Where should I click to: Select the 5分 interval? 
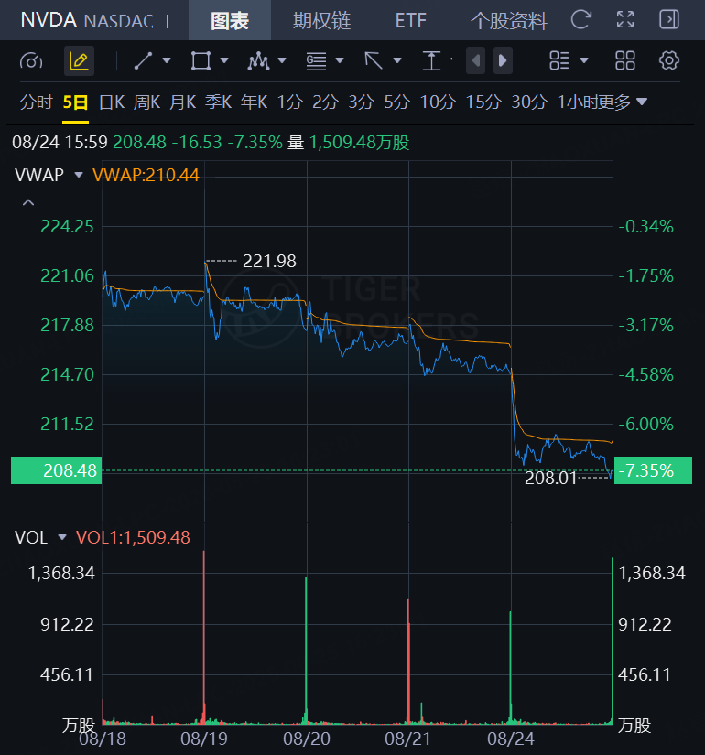397,102
